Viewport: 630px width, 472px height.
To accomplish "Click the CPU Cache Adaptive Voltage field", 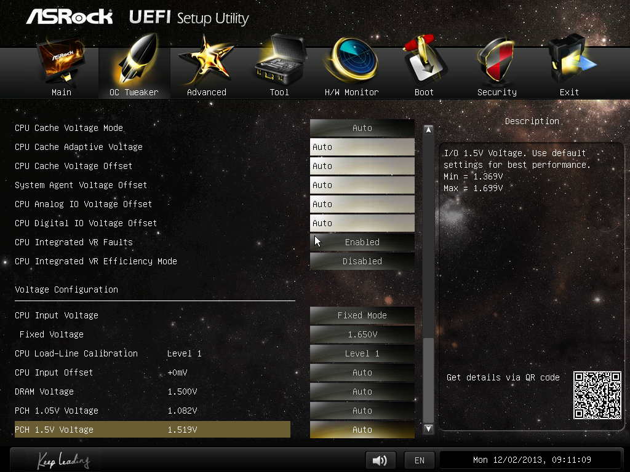I will tap(362, 147).
